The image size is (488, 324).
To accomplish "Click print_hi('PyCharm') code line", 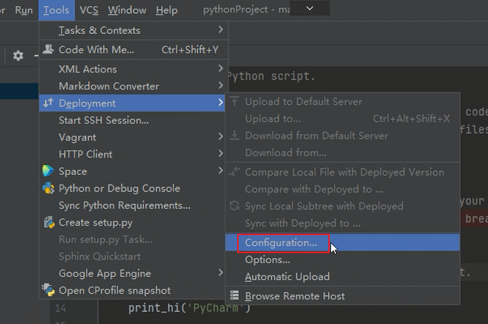I will click(x=189, y=308).
